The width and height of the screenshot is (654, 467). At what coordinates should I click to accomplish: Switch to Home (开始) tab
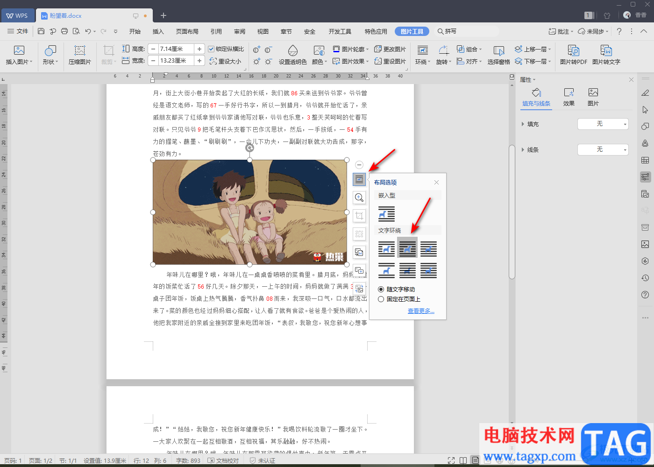click(135, 31)
